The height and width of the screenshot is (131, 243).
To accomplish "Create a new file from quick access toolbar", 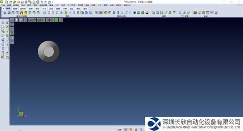I will pyautogui.click(x=7, y=2).
